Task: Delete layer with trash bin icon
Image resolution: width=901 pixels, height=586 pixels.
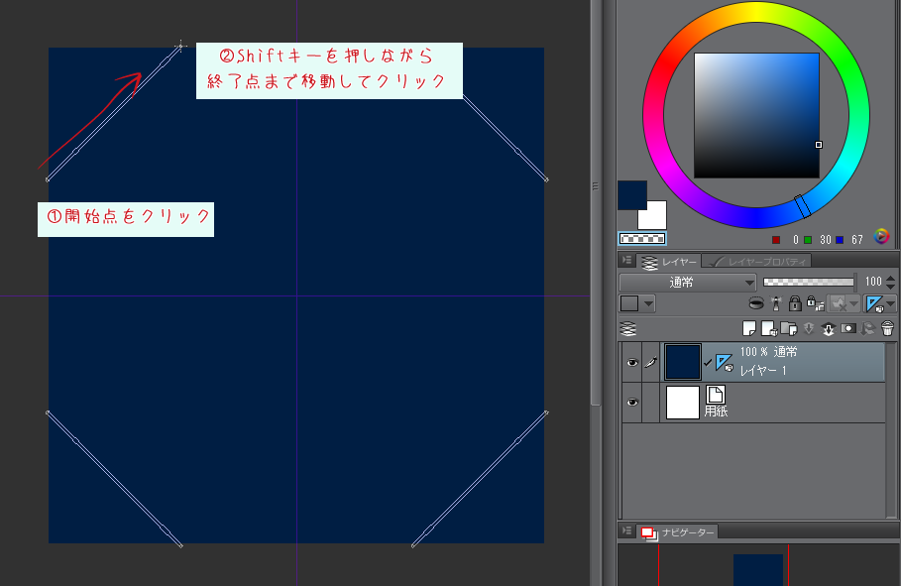Action: click(x=888, y=328)
